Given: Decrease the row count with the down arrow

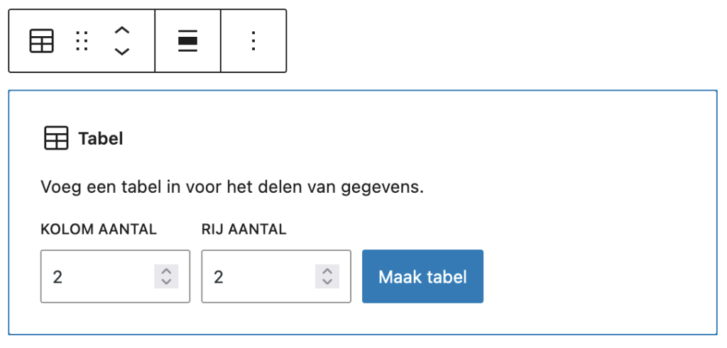Looking at the screenshot, I should point(327,282).
